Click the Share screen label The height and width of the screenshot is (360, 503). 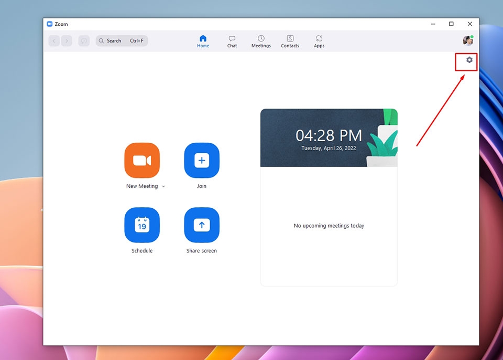(x=202, y=251)
